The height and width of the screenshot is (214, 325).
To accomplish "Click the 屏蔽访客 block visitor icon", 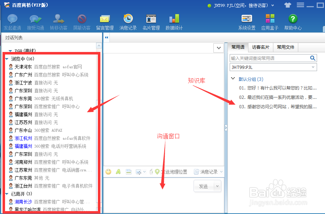I will coord(82,22).
